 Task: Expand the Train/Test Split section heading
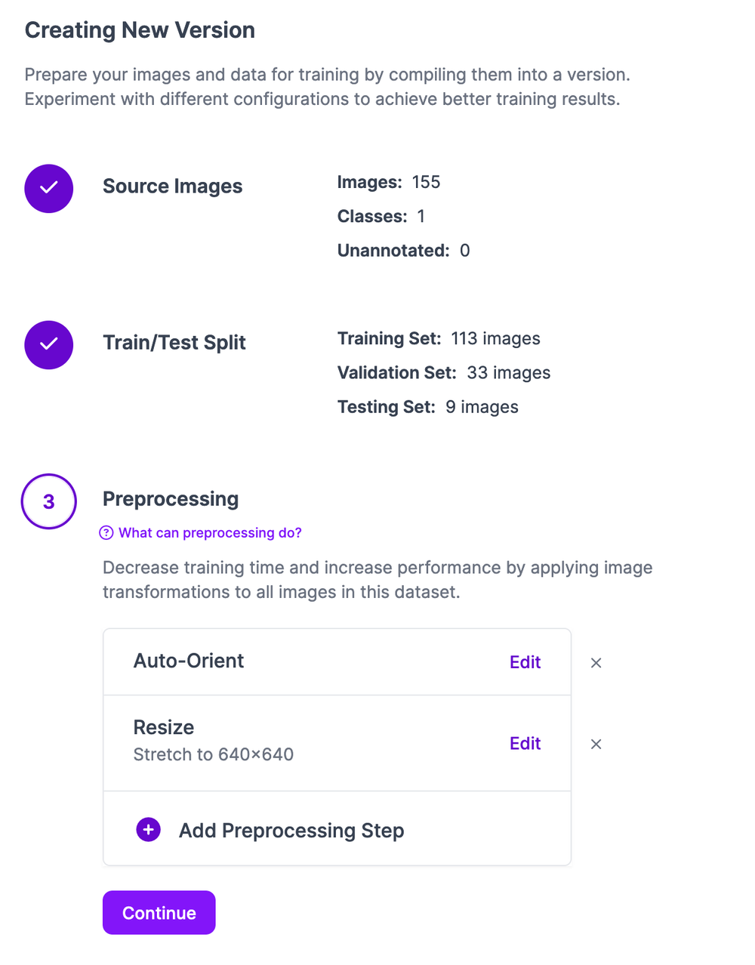tap(174, 343)
